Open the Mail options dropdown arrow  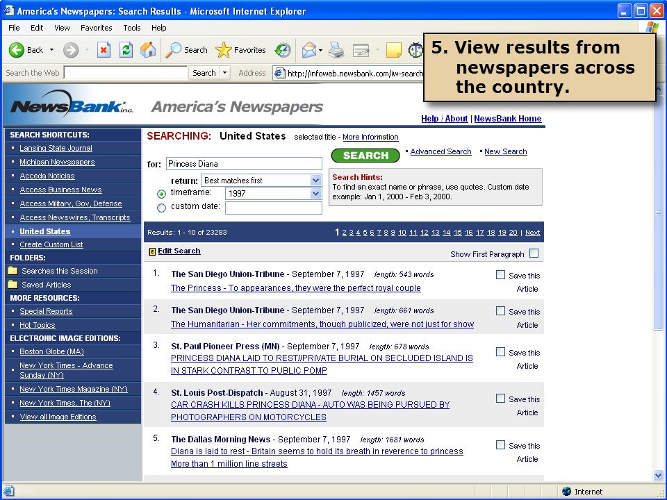(321, 50)
